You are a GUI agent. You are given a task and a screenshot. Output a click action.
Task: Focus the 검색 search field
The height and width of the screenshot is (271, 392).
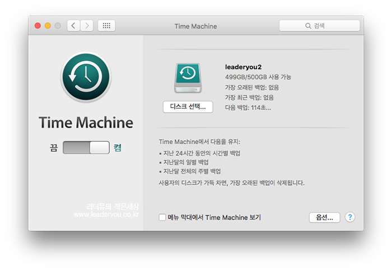tap(320, 26)
